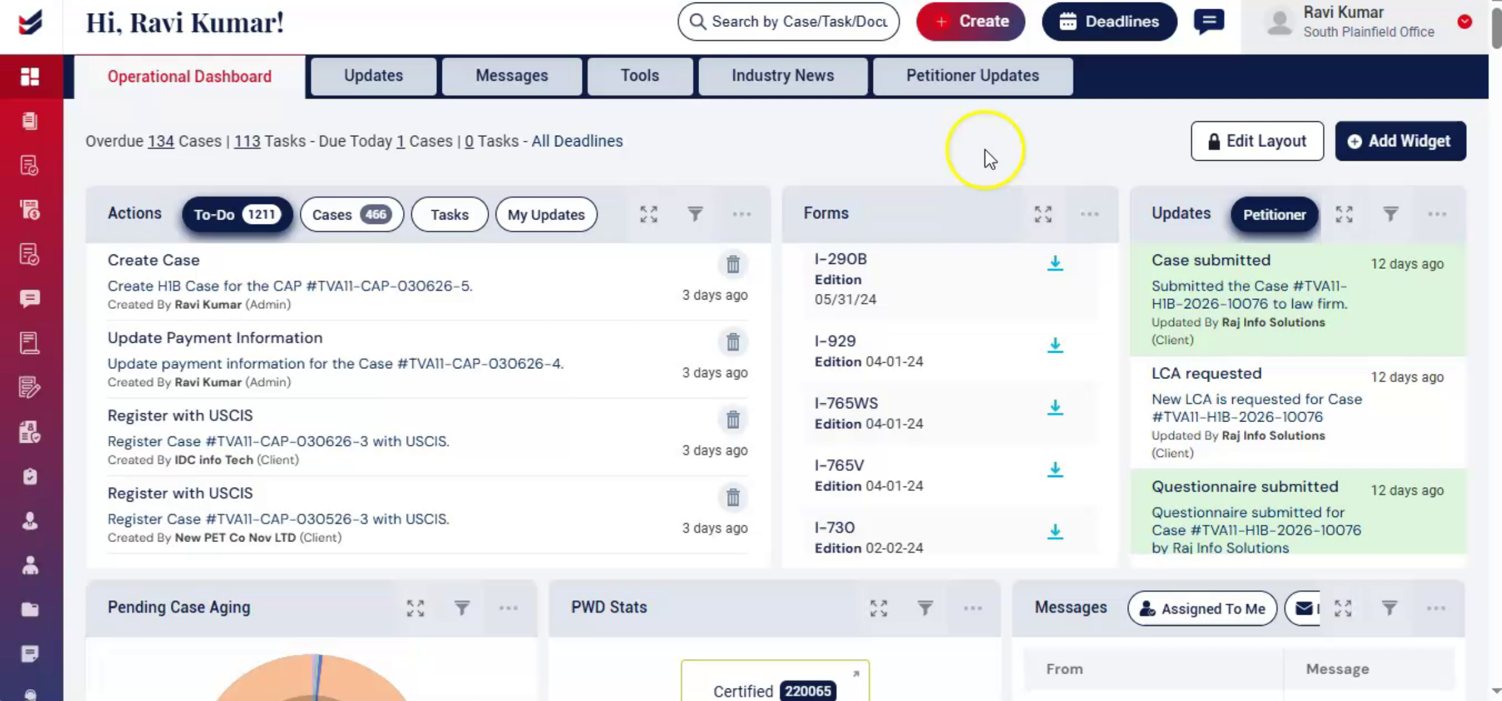The image size is (1502, 701).
Task: Download form I-730
Action: tap(1055, 532)
